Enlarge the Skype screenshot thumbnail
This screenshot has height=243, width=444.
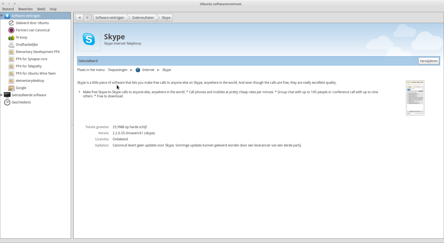point(415,98)
